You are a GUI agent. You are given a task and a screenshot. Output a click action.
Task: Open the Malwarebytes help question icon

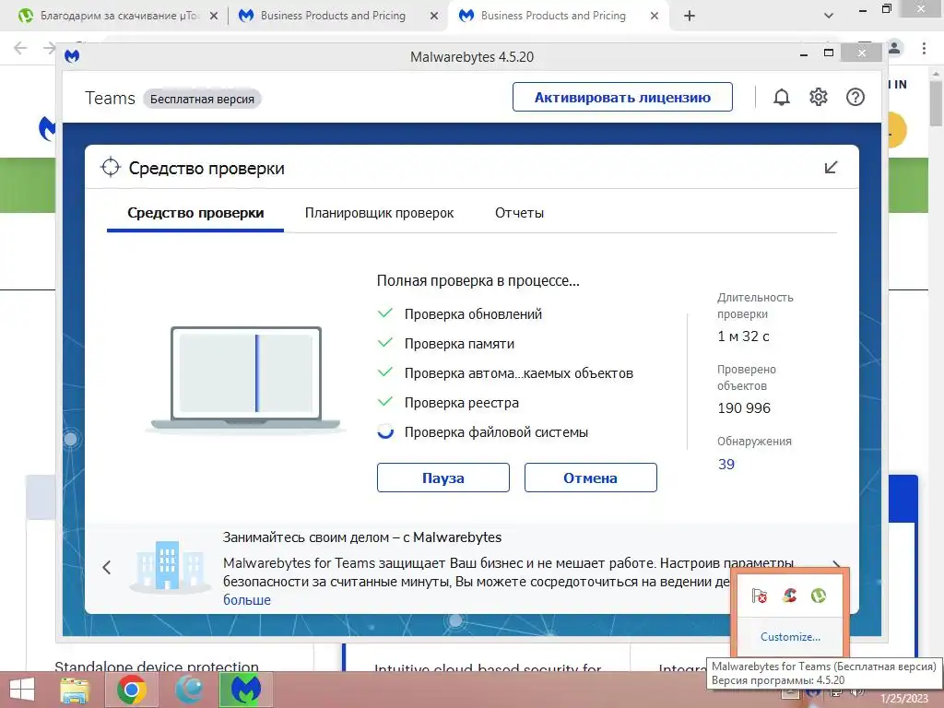855,97
